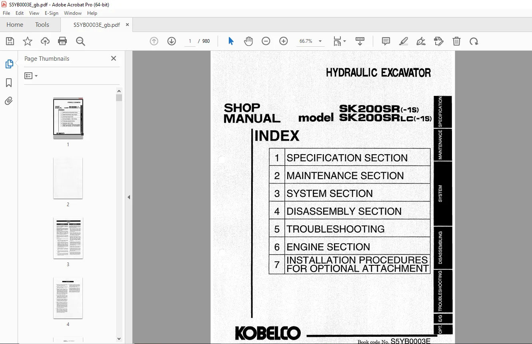Open the thumbnail options menu dropdown
The height and width of the screenshot is (344, 532).
(x=31, y=76)
